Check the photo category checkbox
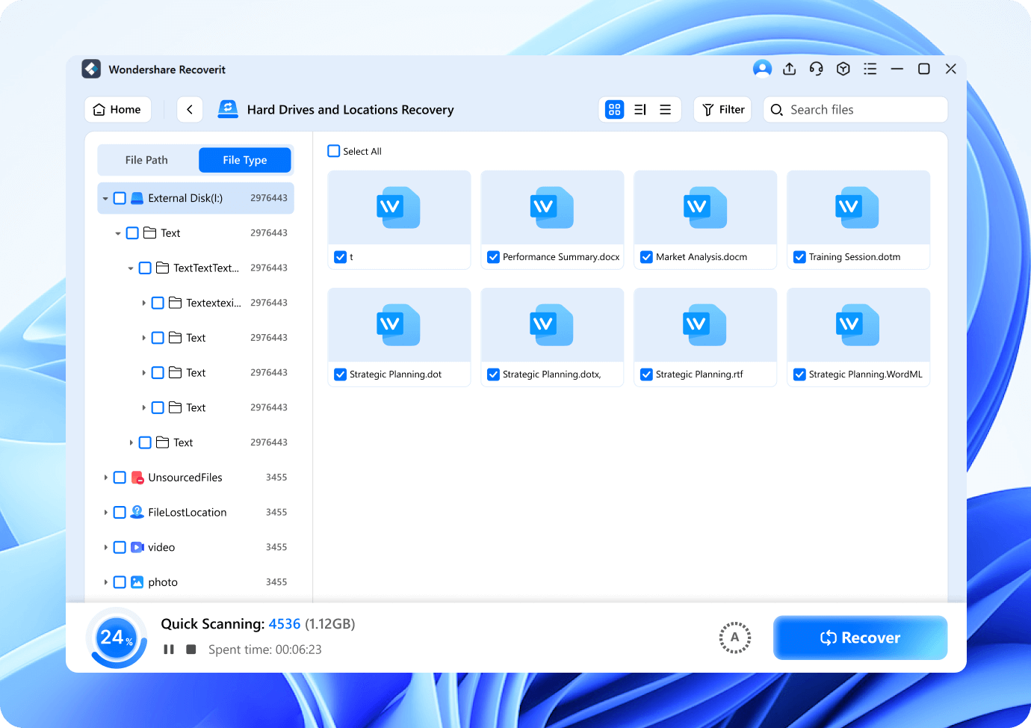1031x728 pixels. tap(120, 582)
